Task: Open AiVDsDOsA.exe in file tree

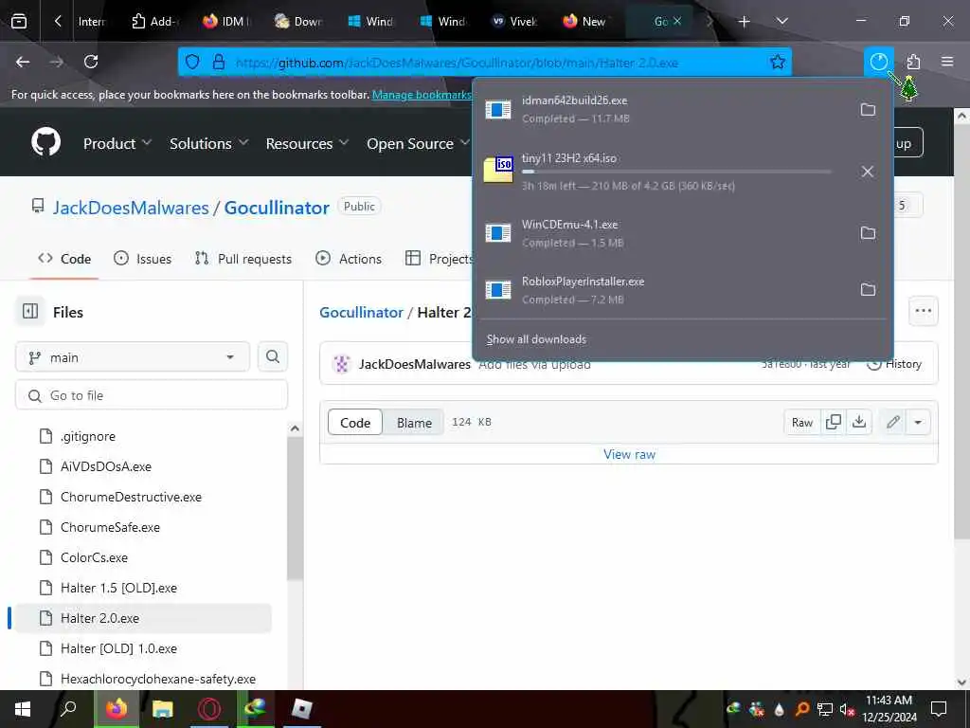Action: pos(106,466)
